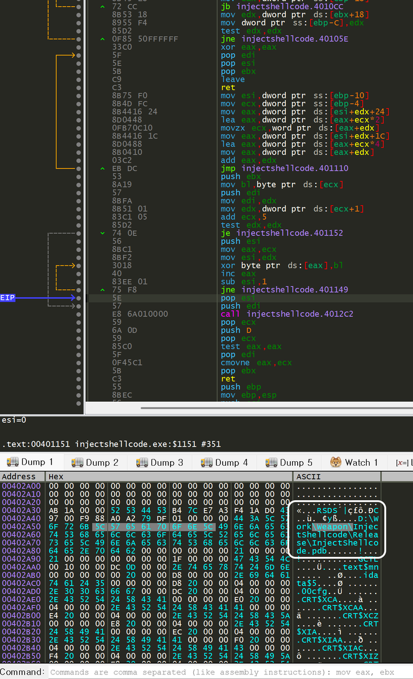Toggle breakpoint dot on jmp injectshellcode.401110 line
This screenshot has height=679, width=413.
80,168
